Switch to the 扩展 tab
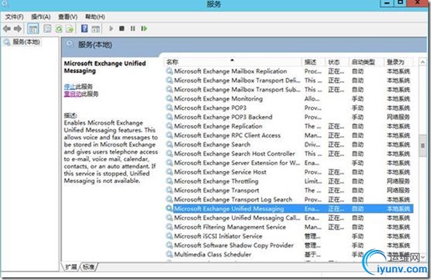This screenshot has width=431, height=280. [71, 267]
